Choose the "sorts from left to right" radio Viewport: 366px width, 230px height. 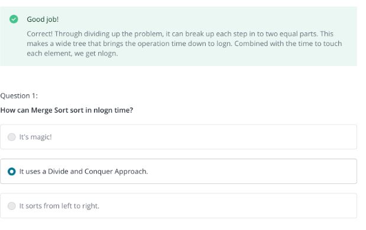point(12,206)
